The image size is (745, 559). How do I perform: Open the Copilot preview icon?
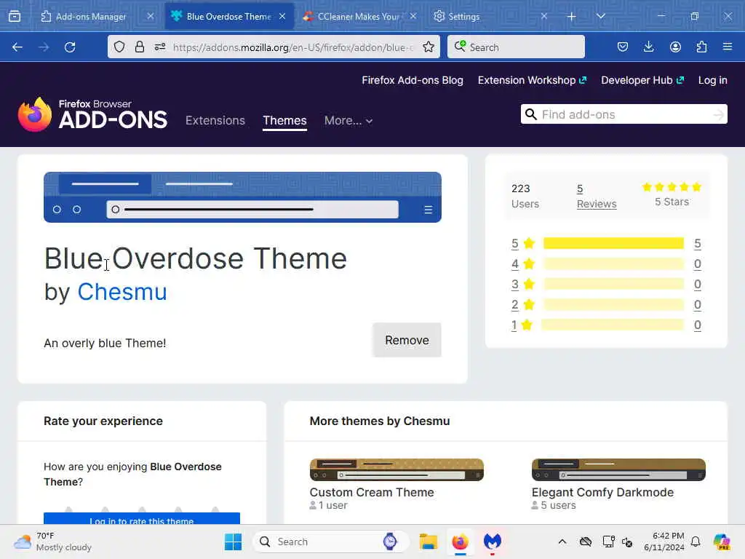tap(722, 542)
